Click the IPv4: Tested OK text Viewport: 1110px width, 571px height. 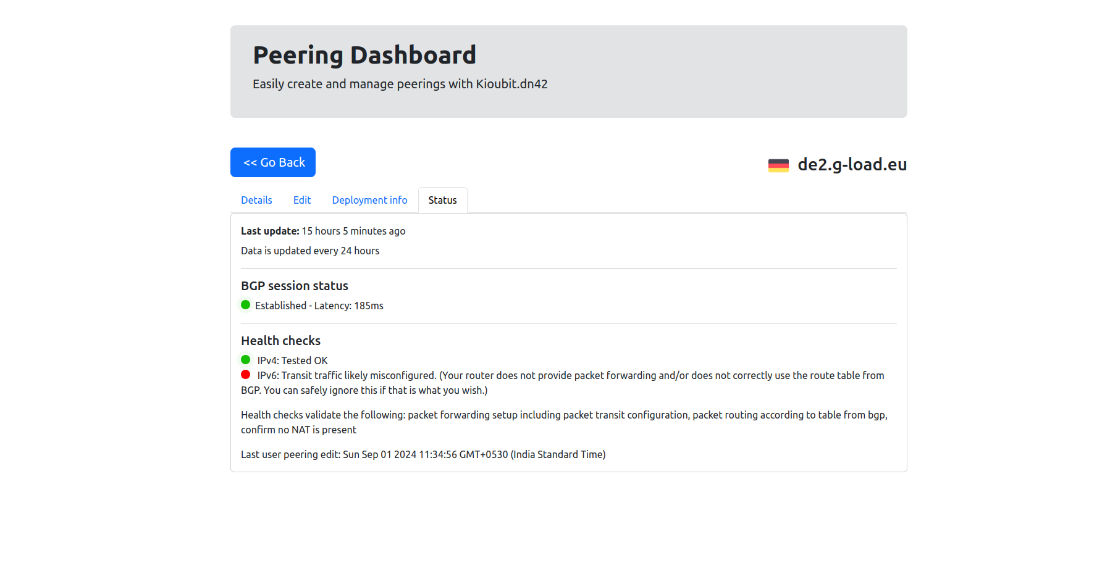click(292, 361)
